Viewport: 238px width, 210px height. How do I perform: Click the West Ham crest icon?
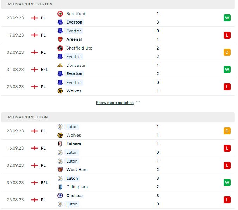click(x=60, y=170)
